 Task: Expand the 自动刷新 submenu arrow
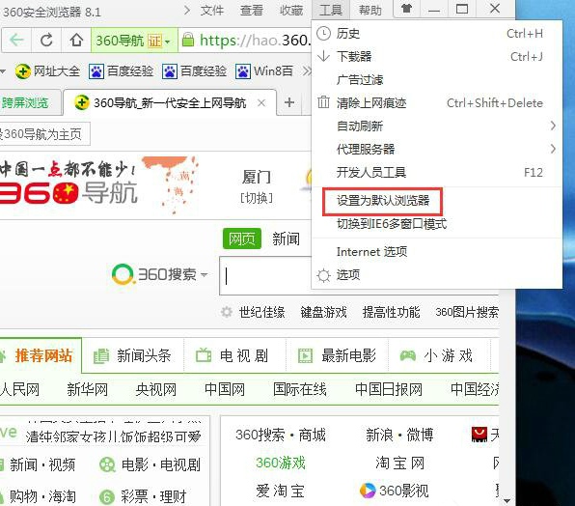pyautogui.click(x=553, y=126)
